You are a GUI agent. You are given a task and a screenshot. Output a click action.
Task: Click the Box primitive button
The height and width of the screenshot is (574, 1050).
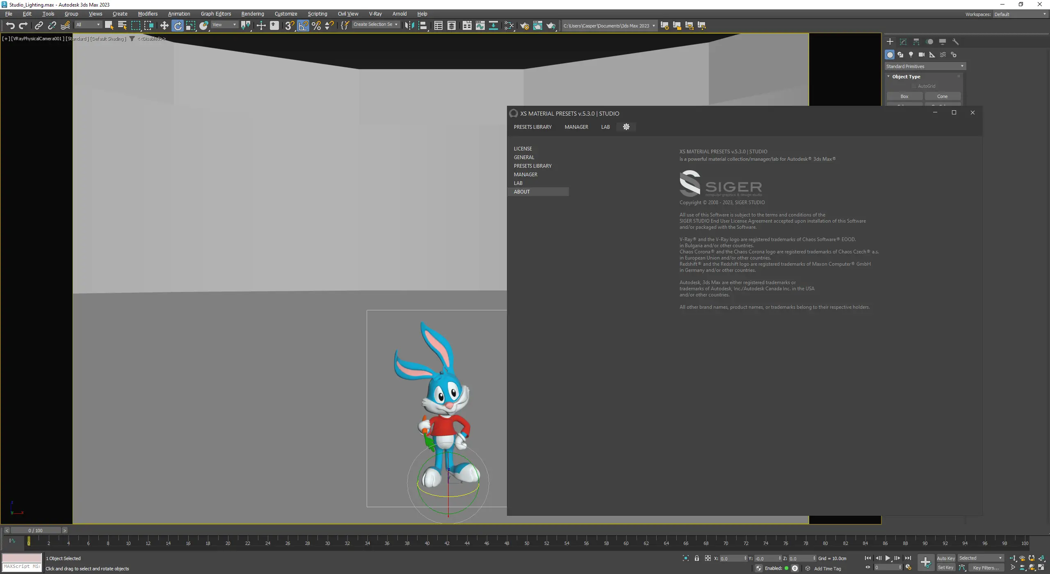[x=904, y=96]
